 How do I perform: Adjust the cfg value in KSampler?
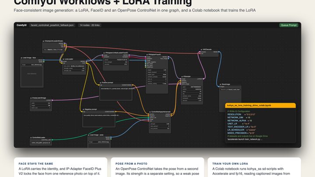[192, 94]
